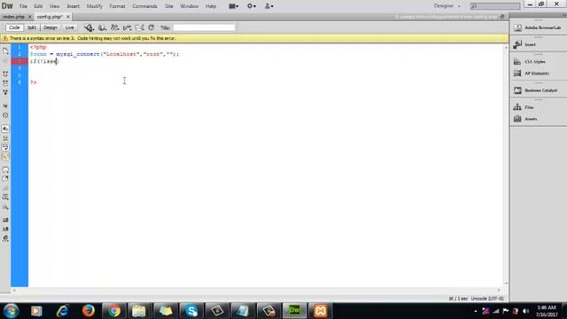Open XAMPP from the Windows taskbar
Viewport: 567px width, 319px height.
320,311
